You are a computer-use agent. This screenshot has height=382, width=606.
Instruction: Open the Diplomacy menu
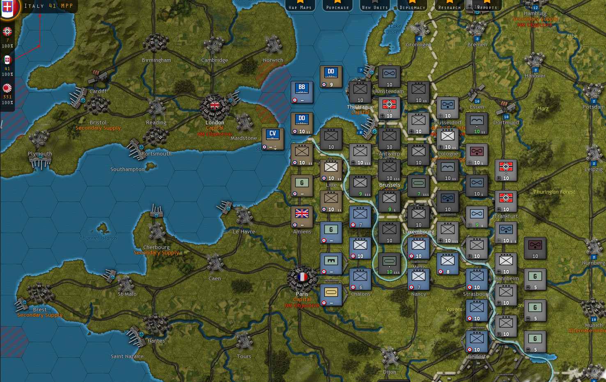coord(412,6)
